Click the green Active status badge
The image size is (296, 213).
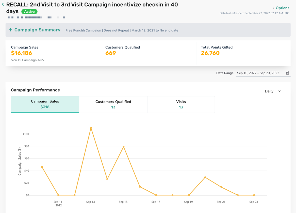[29, 11]
